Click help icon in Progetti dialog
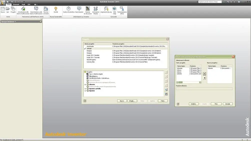 click(85, 101)
